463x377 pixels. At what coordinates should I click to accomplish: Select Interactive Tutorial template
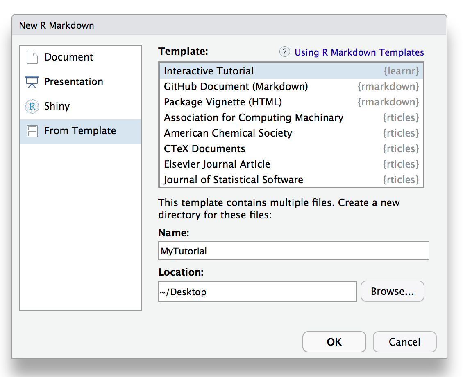point(209,71)
